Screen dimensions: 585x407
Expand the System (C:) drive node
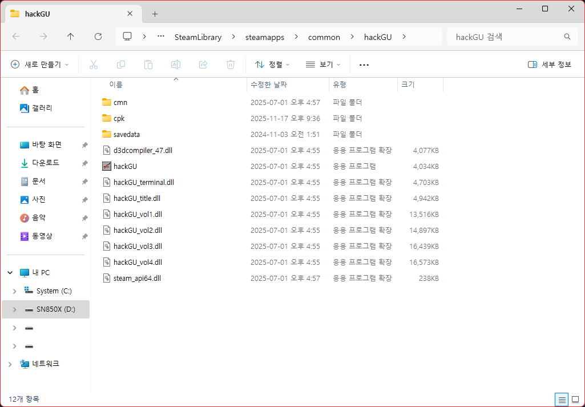14,291
